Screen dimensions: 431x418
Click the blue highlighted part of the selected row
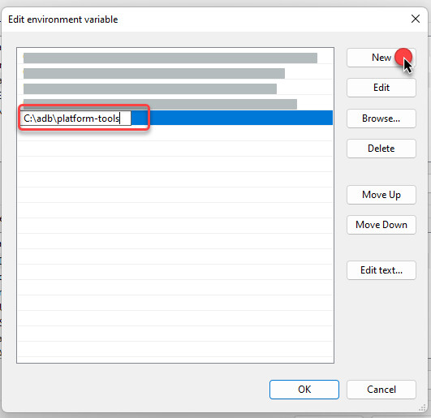(x=232, y=118)
